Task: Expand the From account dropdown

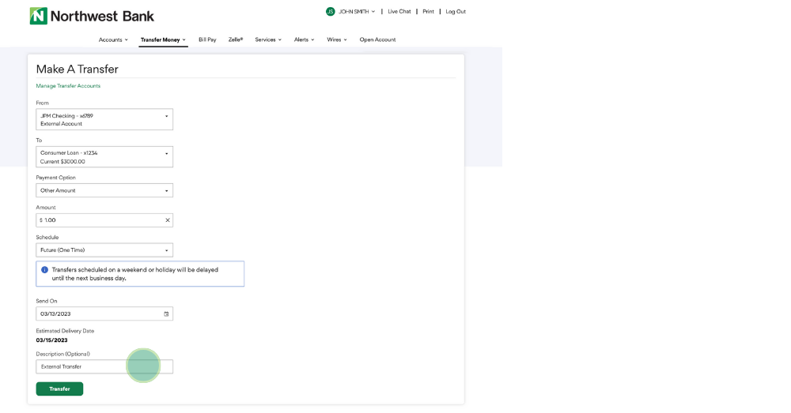Action: click(x=104, y=119)
